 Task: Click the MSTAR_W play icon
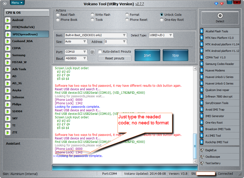(8, 62)
